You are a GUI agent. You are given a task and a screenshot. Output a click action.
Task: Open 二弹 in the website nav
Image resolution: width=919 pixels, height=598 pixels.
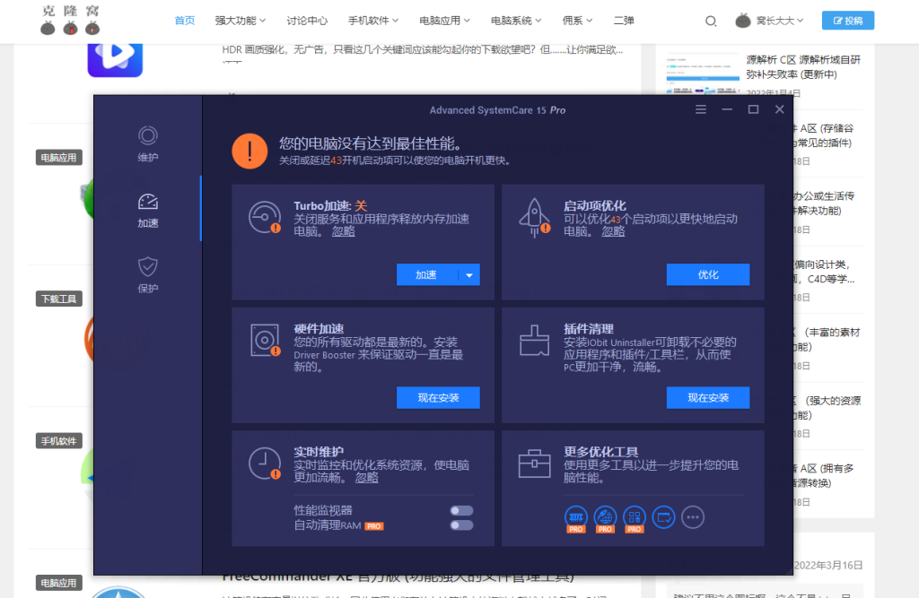click(624, 21)
